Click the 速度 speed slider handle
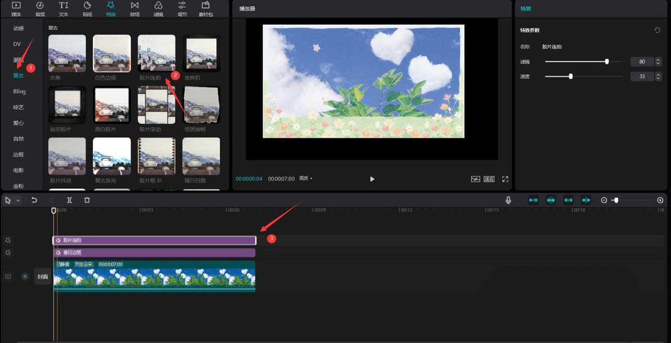The height and width of the screenshot is (343, 671). point(570,77)
